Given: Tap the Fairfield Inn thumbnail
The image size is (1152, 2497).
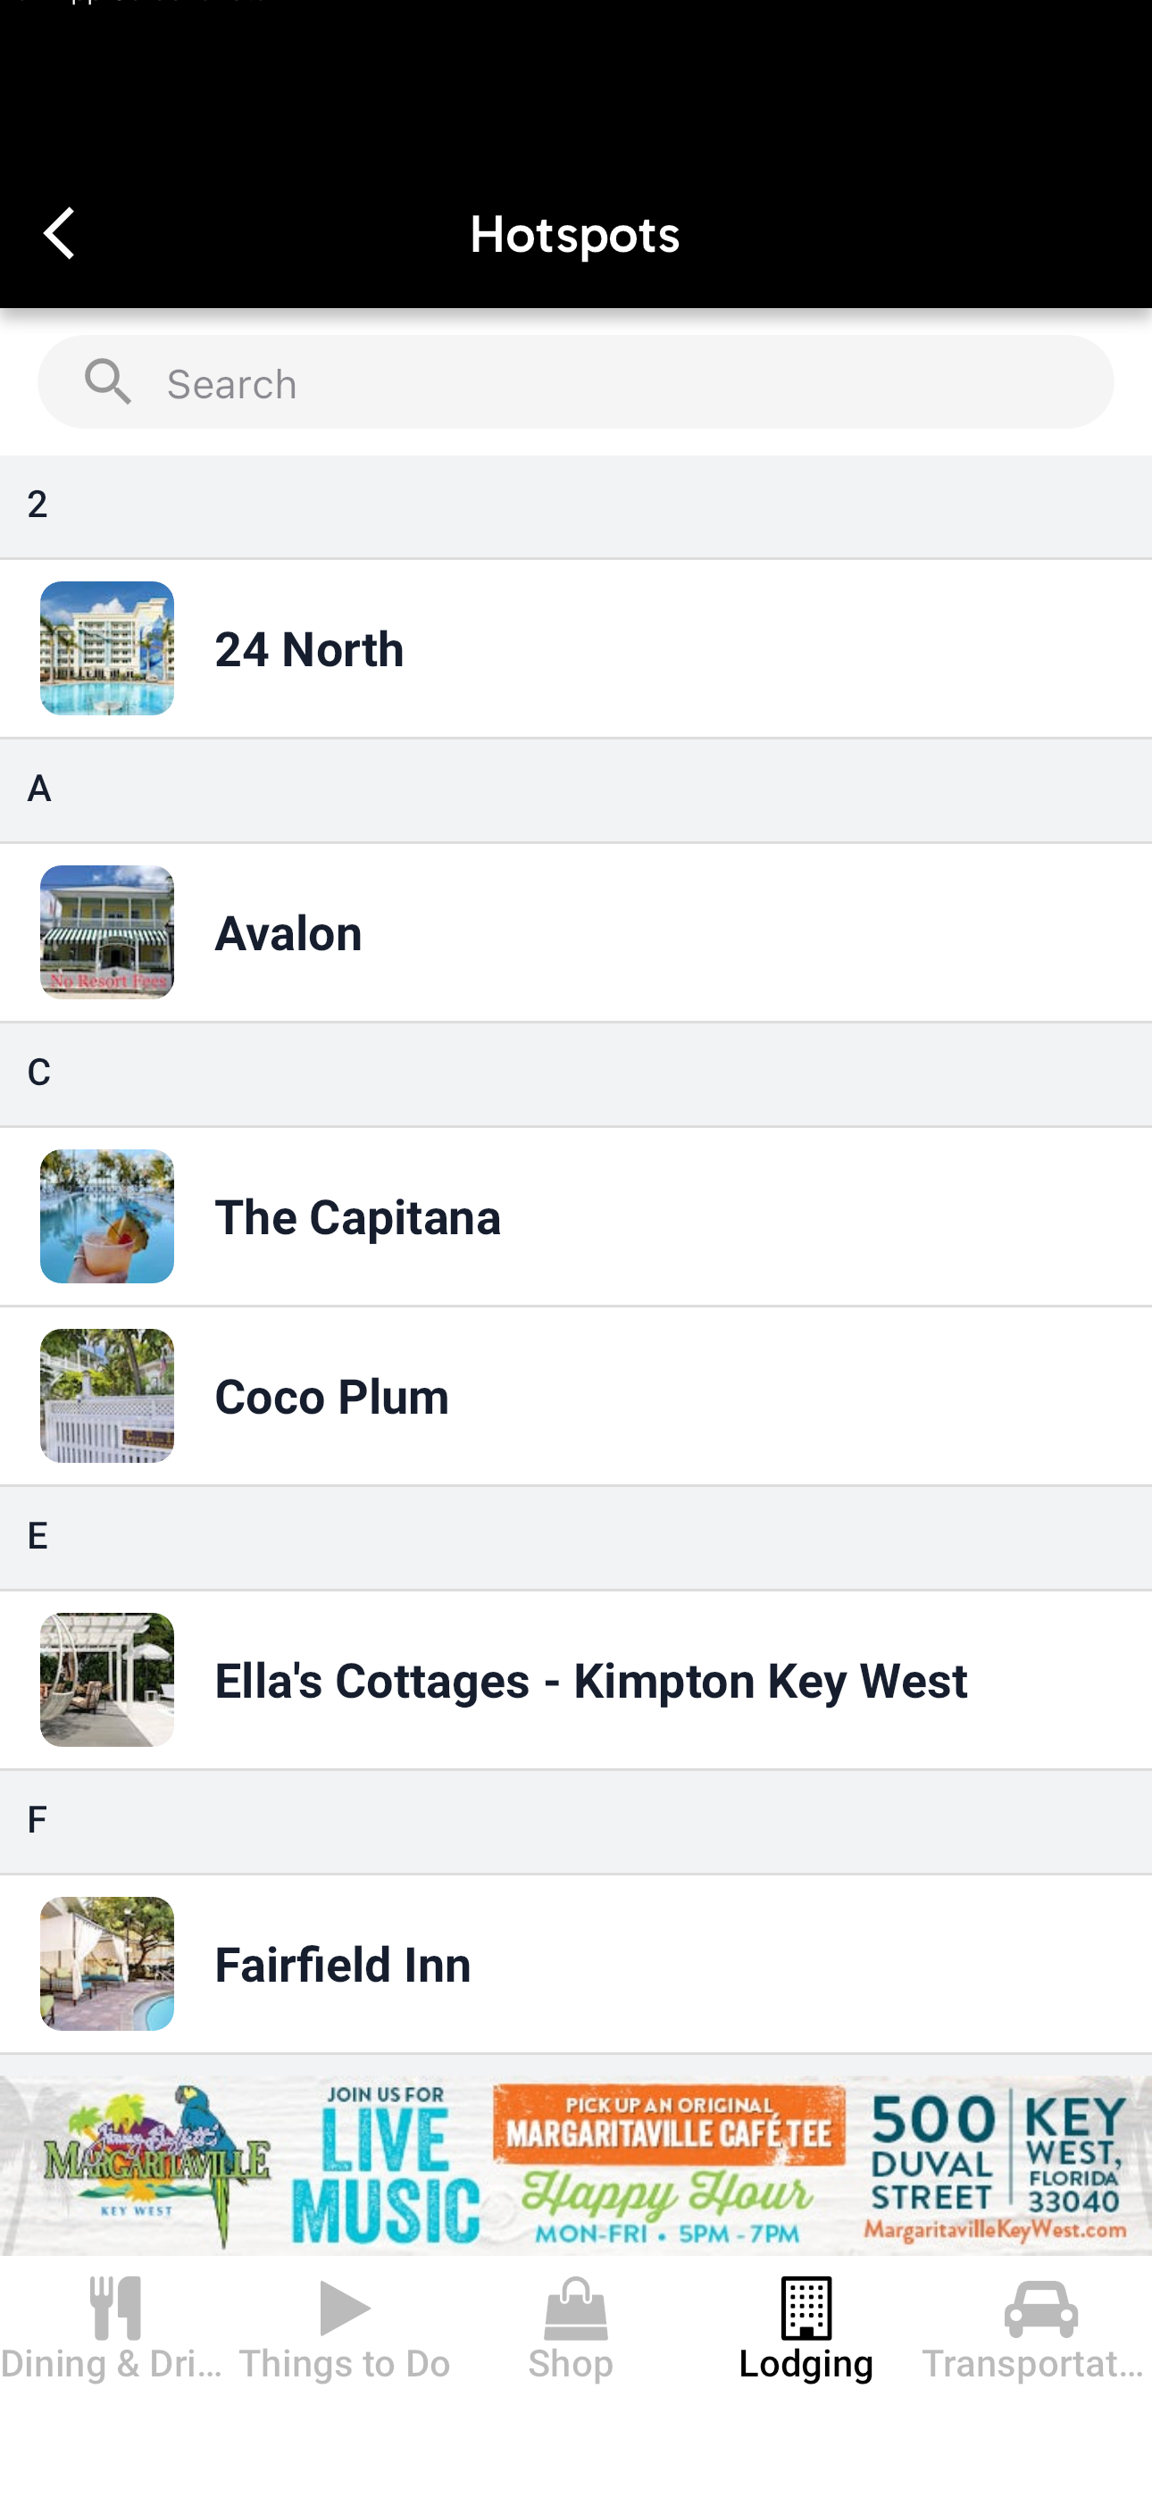Looking at the screenshot, I should click(106, 1963).
